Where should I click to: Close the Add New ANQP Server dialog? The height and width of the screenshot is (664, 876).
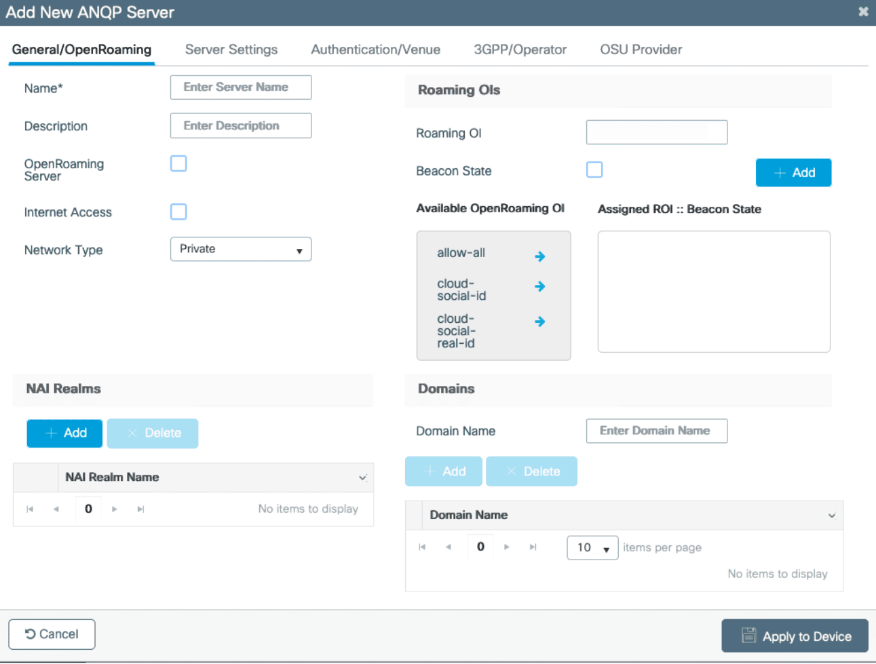[863, 12]
